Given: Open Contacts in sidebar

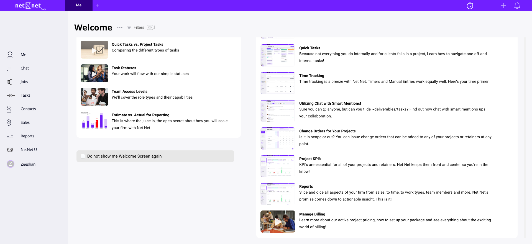Looking at the screenshot, I should coord(28,109).
